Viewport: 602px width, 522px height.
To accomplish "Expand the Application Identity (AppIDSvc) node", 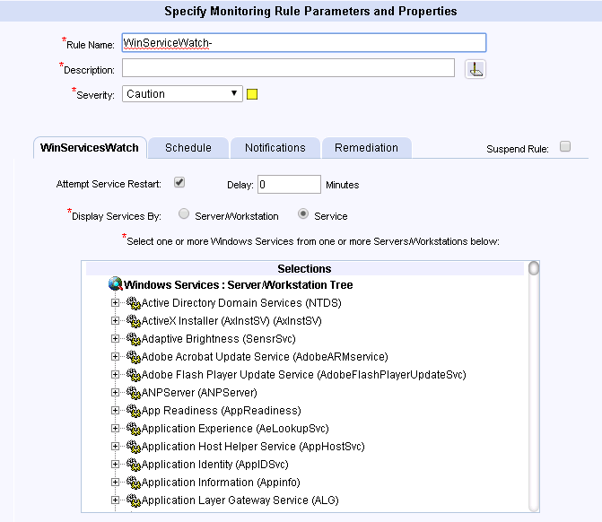I will coord(115,465).
